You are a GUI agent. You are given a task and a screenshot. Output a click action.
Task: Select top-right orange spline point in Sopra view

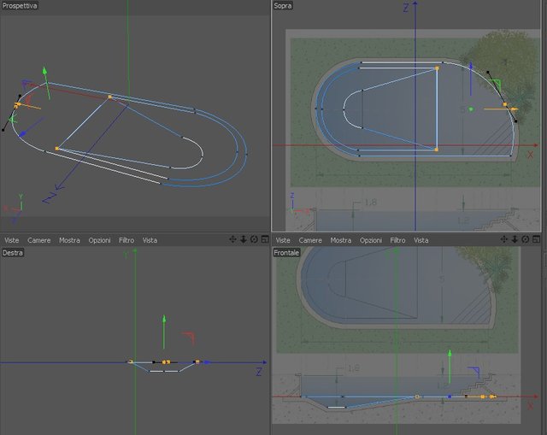click(437, 68)
